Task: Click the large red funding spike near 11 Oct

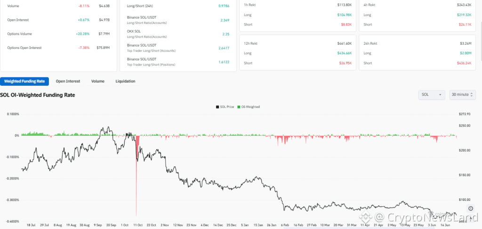Action: click(136, 175)
